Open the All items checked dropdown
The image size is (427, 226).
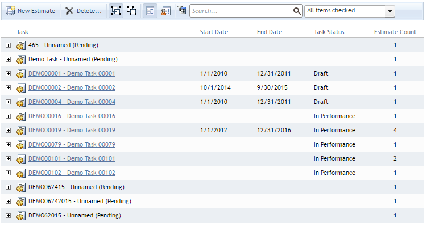coord(349,11)
